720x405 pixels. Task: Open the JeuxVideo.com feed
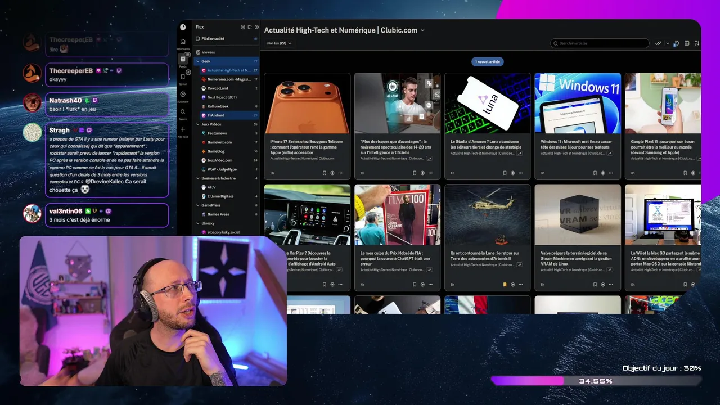click(229, 160)
